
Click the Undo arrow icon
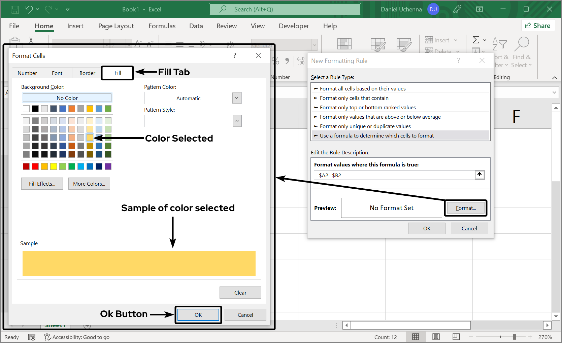tap(29, 9)
